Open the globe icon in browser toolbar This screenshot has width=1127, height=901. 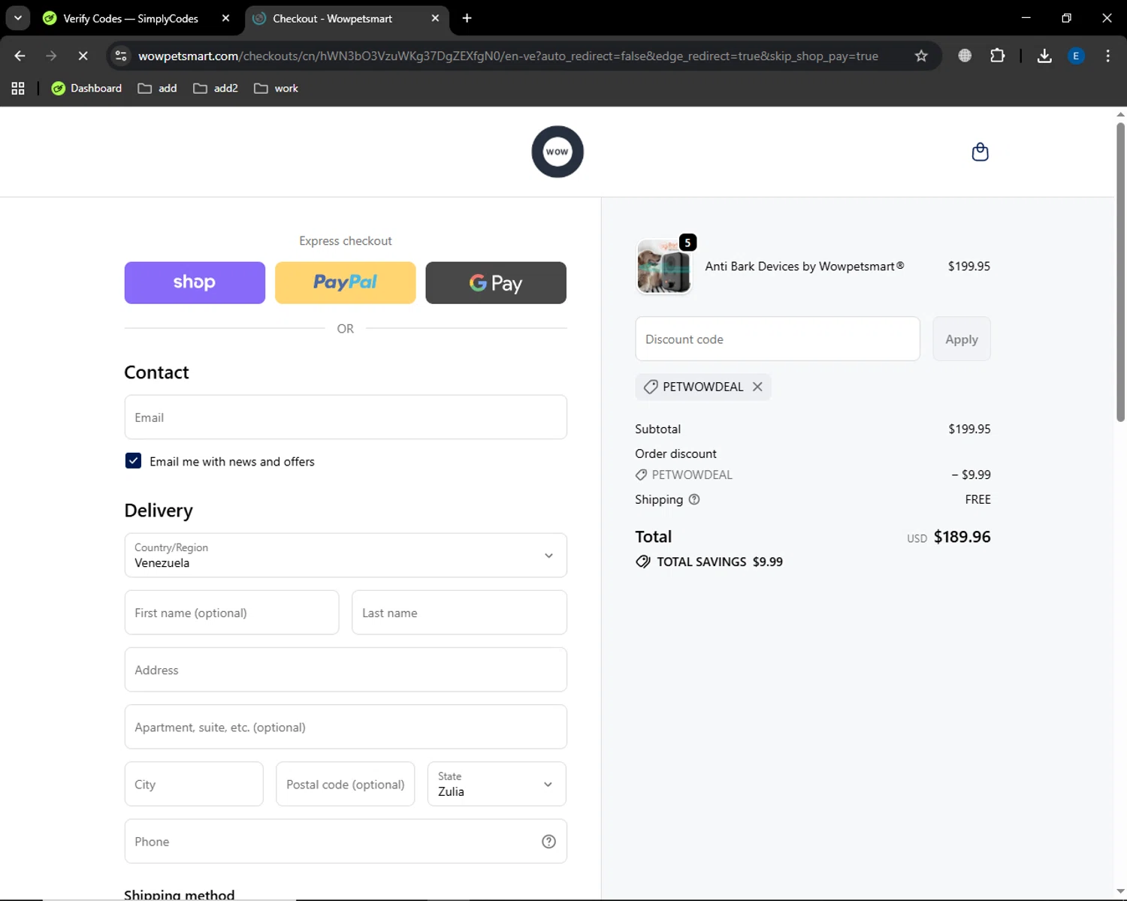click(965, 56)
